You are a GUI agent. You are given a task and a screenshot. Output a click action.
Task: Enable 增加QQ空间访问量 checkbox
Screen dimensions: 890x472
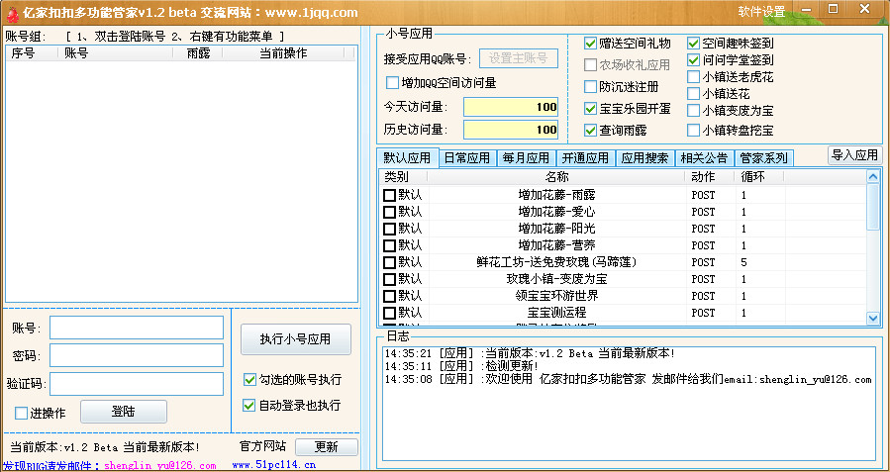point(392,83)
